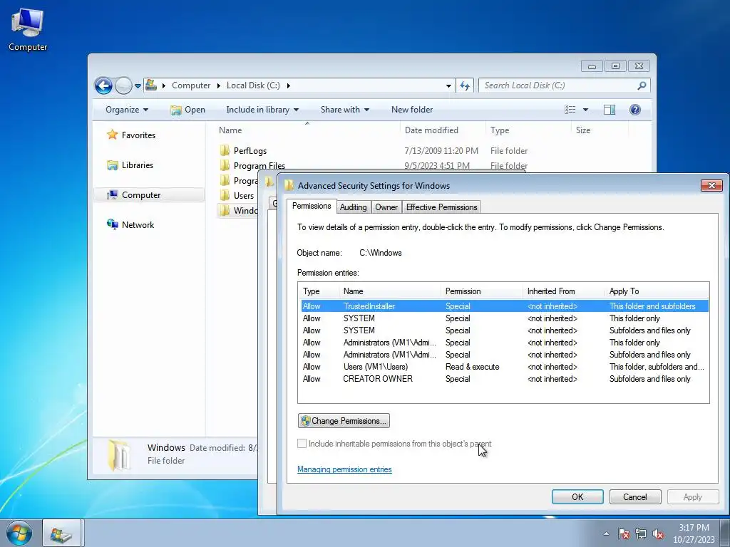Click the muted volume tray icon
Image resolution: width=730 pixels, height=547 pixels.
658,533
